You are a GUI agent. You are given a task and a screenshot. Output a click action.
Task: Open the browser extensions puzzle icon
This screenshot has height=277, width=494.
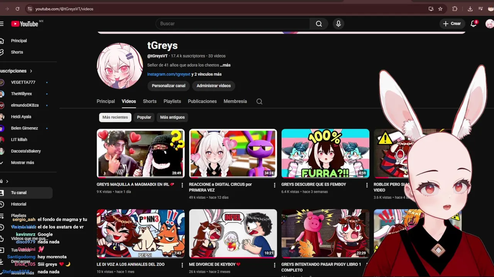[x=455, y=9]
